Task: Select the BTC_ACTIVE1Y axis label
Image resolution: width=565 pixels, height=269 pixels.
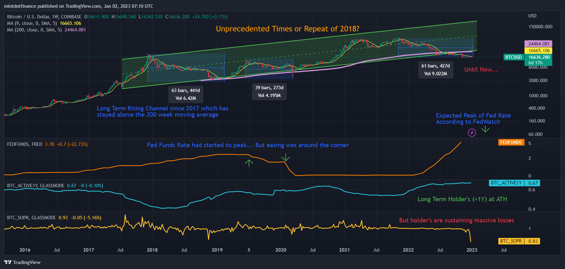Action: [x=506, y=183]
